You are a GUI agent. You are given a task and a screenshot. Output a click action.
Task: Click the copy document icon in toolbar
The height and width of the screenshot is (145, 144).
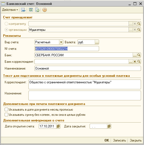pos(37,10)
